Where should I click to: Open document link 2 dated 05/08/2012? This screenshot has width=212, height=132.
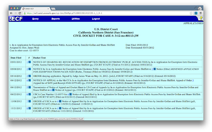tap(27, 69)
